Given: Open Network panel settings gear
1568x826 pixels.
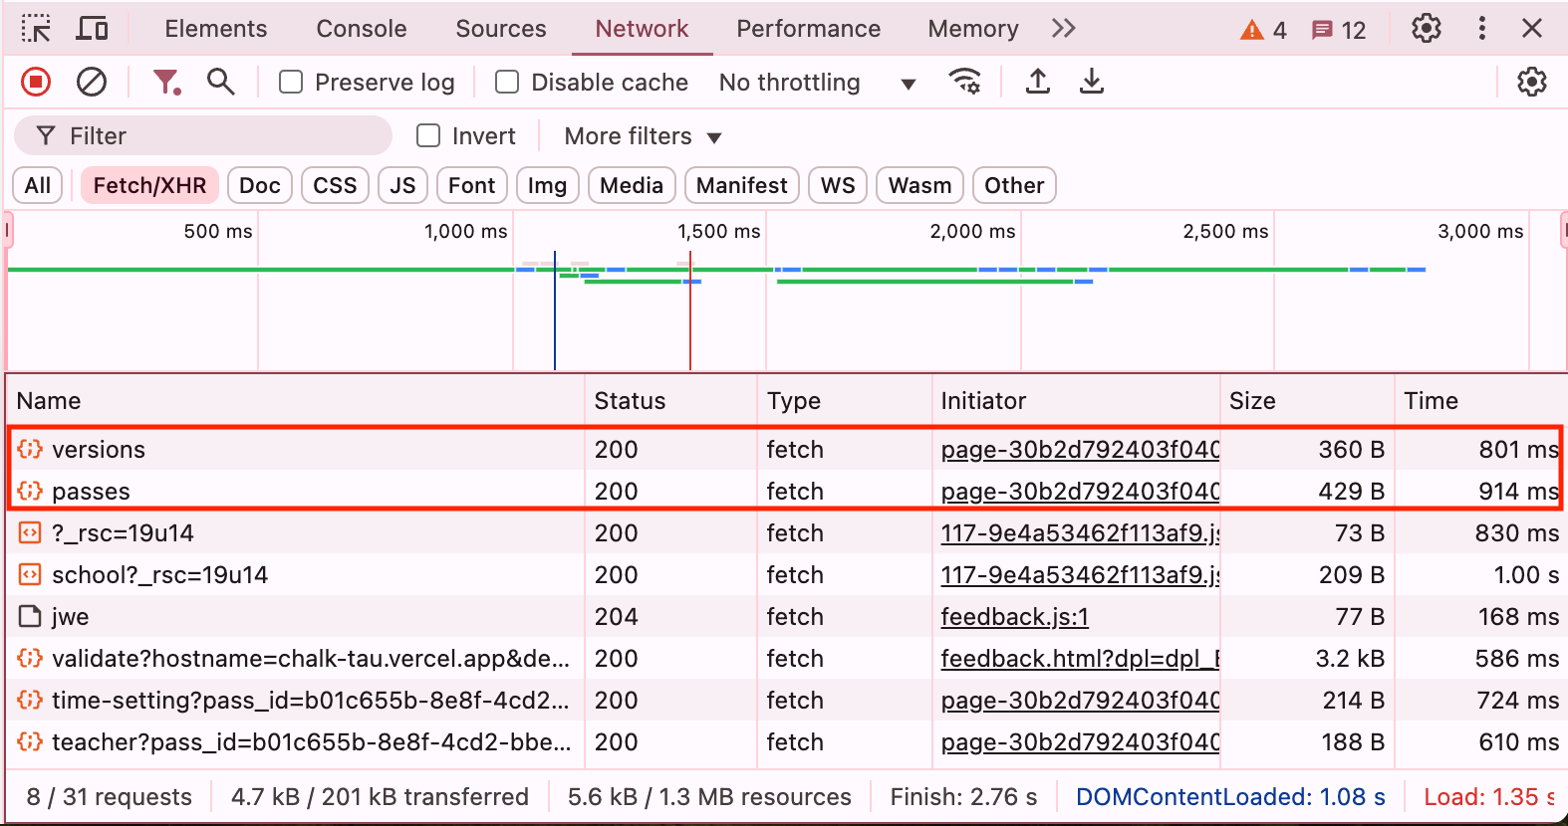Looking at the screenshot, I should (x=1532, y=82).
